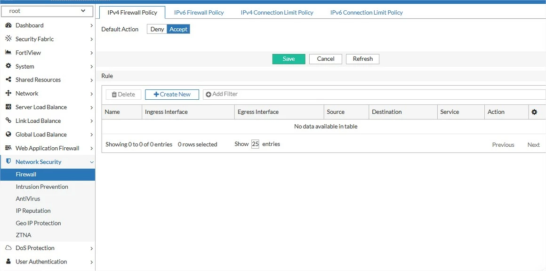
Task: Go to Previous table page
Action: [x=503, y=145]
